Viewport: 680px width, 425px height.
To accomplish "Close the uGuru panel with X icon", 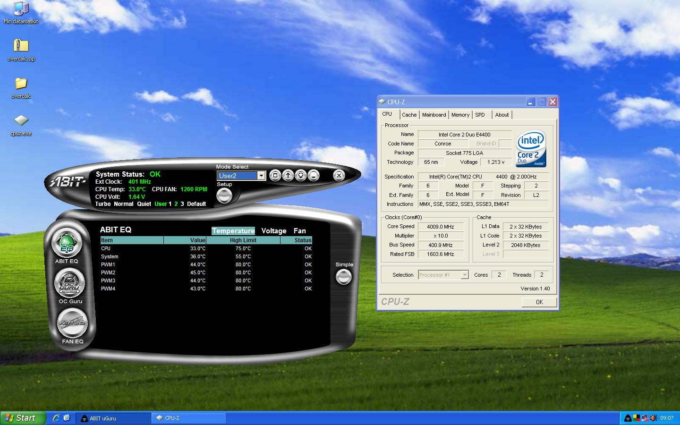I will [x=339, y=175].
